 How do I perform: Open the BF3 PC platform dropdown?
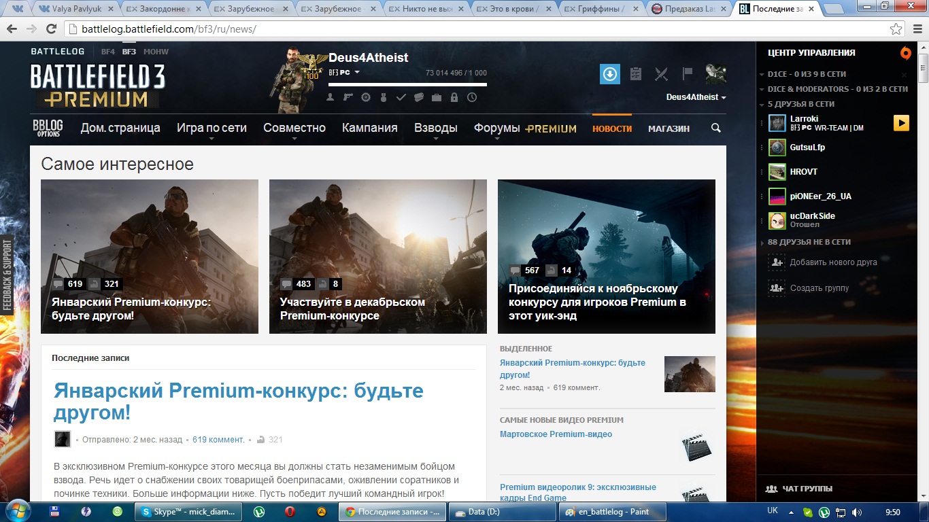[x=344, y=73]
